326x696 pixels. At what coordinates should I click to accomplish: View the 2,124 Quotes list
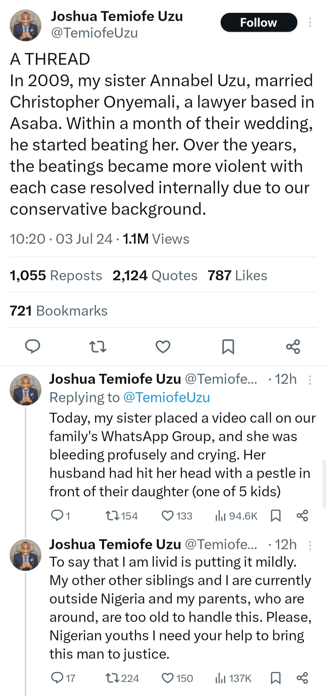pyautogui.click(x=155, y=276)
